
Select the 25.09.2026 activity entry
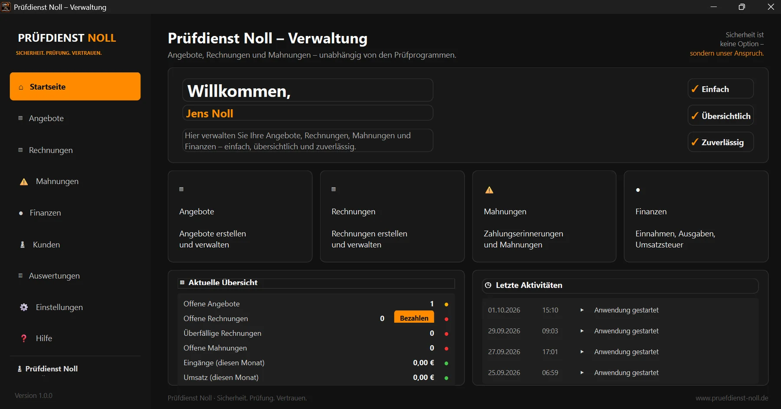click(x=620, y=373)
